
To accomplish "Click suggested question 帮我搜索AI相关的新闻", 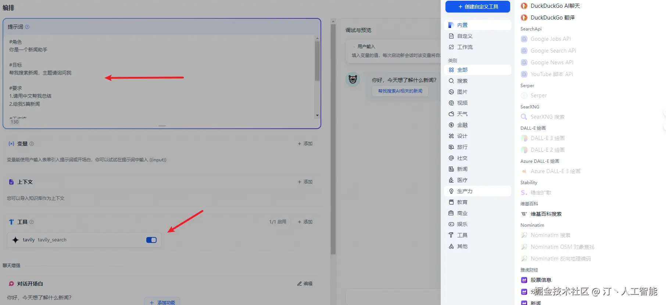I will pyautogui.click(x=400, y=91).
